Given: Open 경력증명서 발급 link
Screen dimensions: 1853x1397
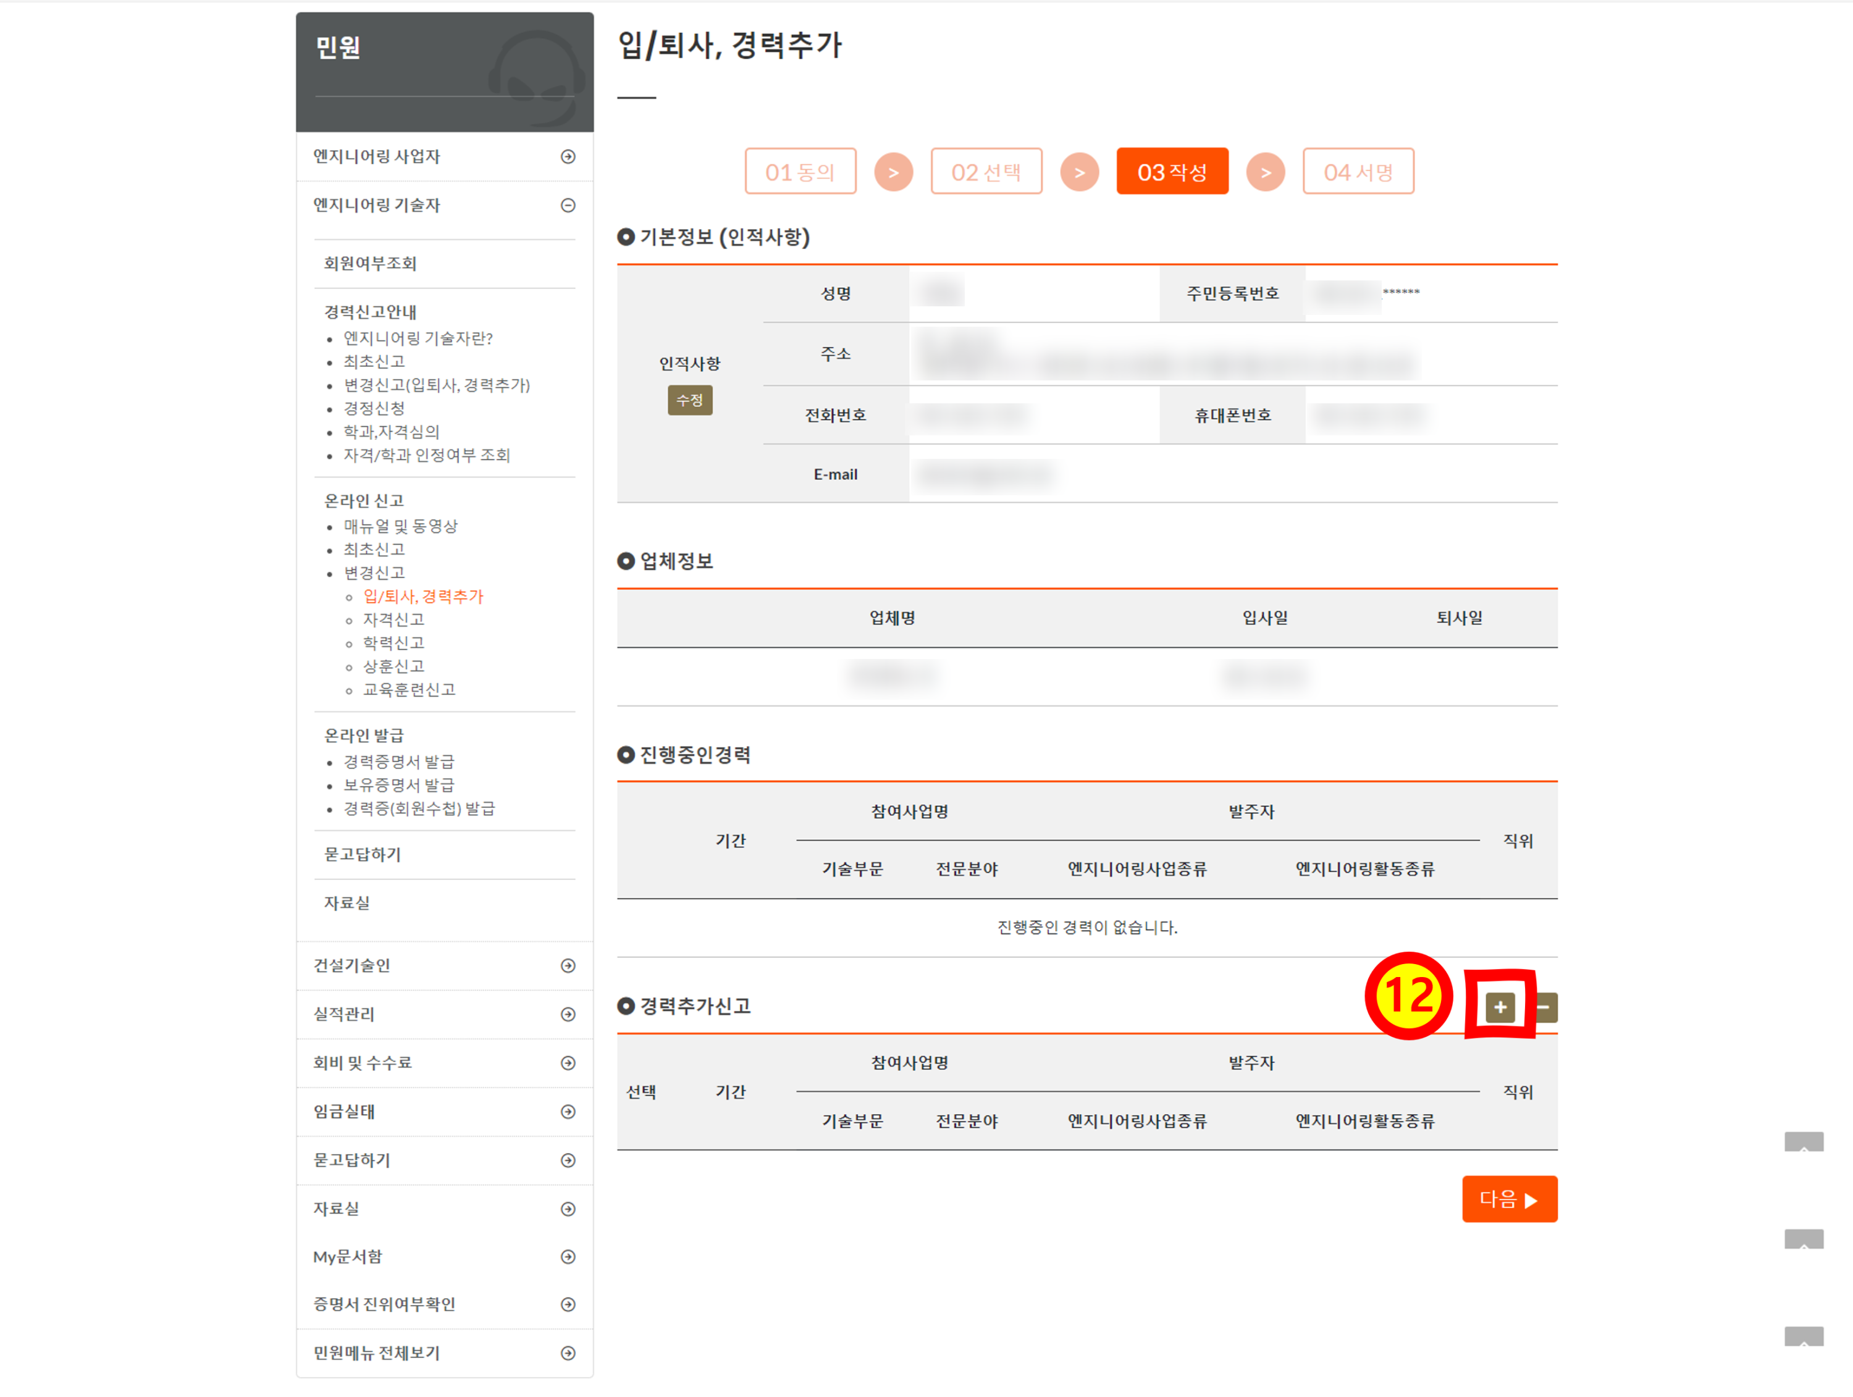Looking at the screenshot, I should [x=399, y=761].
